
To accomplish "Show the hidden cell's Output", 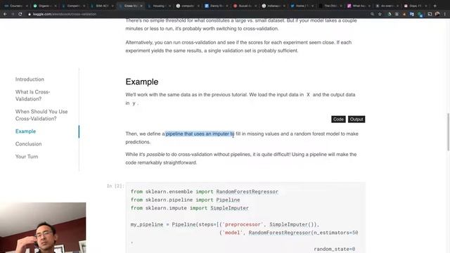I will [x=356, y=119].
